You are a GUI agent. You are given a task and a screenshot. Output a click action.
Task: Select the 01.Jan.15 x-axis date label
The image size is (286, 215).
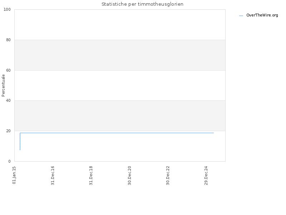pos(14,175)
